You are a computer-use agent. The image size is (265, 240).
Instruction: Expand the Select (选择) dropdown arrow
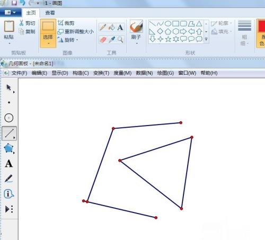tap(48, 43)
